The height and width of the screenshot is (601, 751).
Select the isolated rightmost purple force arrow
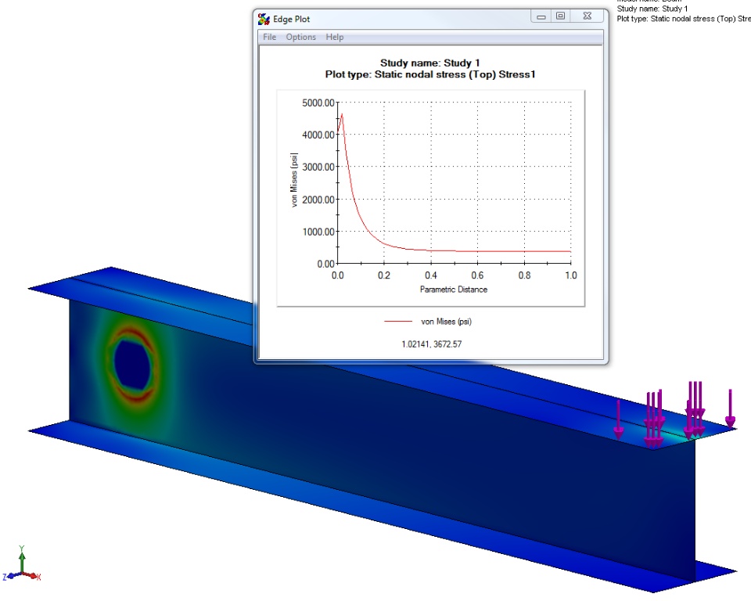pyautogui.click(x=730, y=408)
